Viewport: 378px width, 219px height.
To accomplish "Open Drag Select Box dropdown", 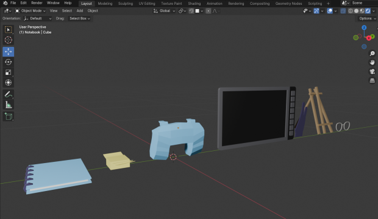I will coord(79,18).
